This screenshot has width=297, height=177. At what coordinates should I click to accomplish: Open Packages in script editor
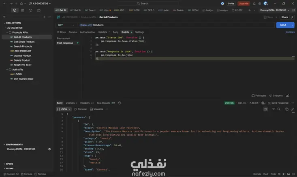click(x=259, y=96)
